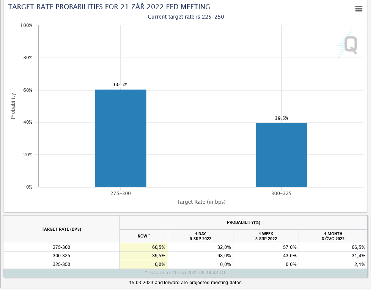Select the NOW column header

click(143, 236)
